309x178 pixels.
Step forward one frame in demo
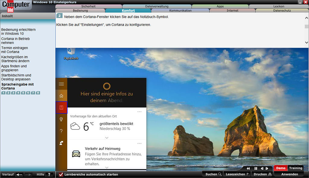pos(267,168)
